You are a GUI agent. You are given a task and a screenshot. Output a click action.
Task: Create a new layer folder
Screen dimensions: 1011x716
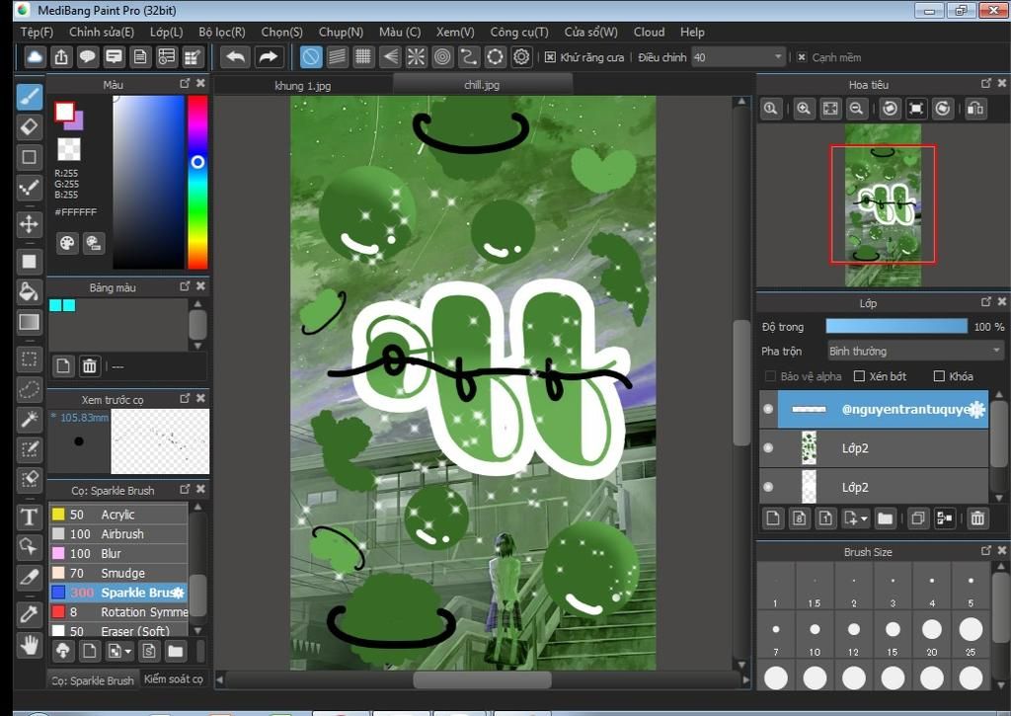tap(885, 517)
